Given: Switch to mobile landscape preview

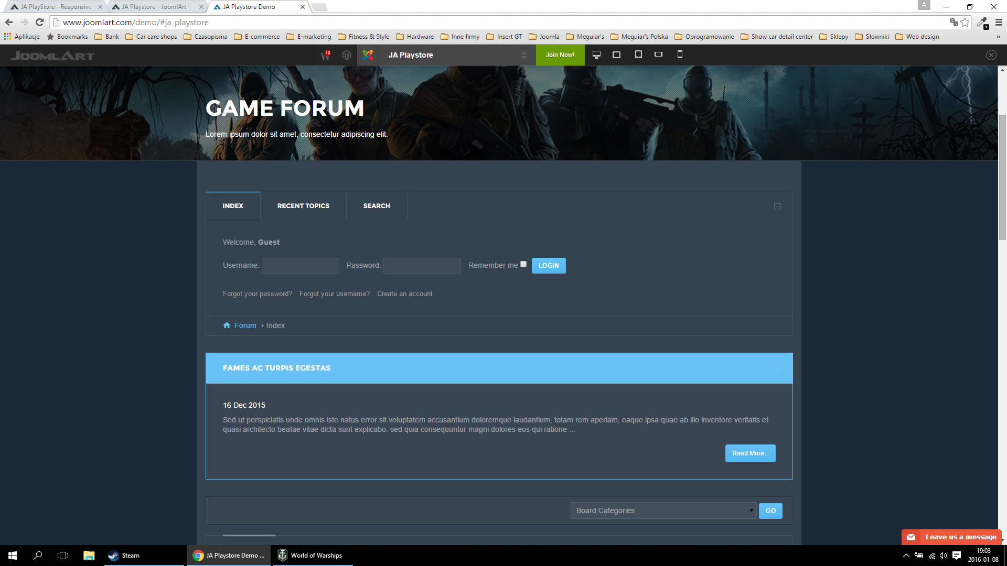Looking at the screenshot, I should tap(658, 55).
